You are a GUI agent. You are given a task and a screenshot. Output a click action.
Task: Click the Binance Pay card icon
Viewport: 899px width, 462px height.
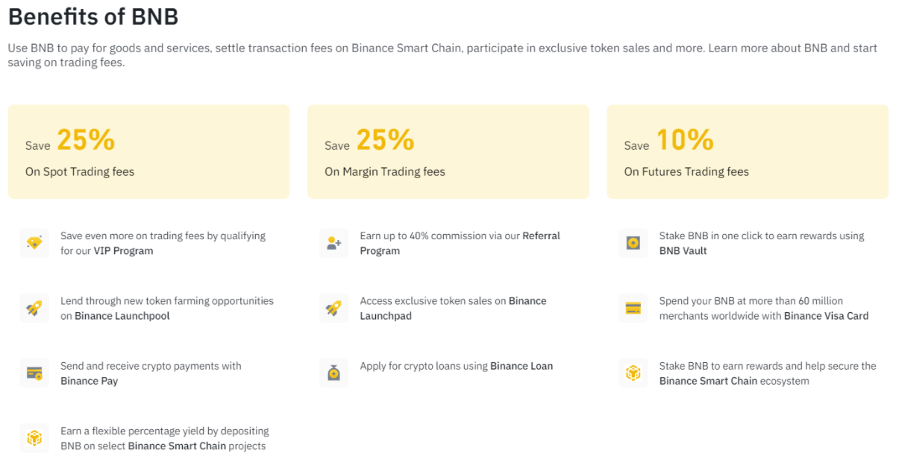coord(34,373)
